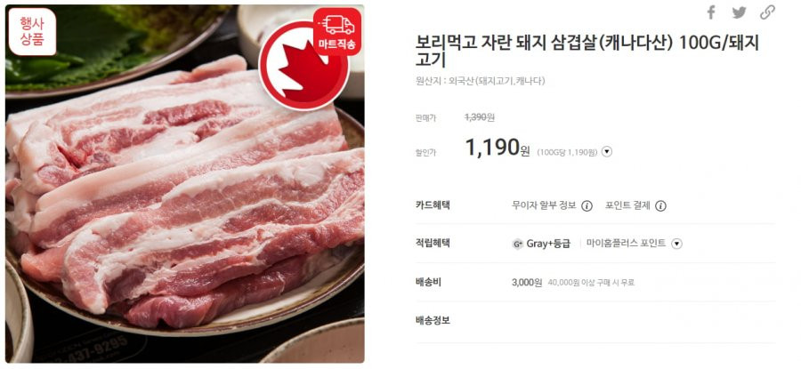Viewport: 801px width, 369px height.
Task: Click the 배송비 3,000원 amount
Action: pos(527,282)
